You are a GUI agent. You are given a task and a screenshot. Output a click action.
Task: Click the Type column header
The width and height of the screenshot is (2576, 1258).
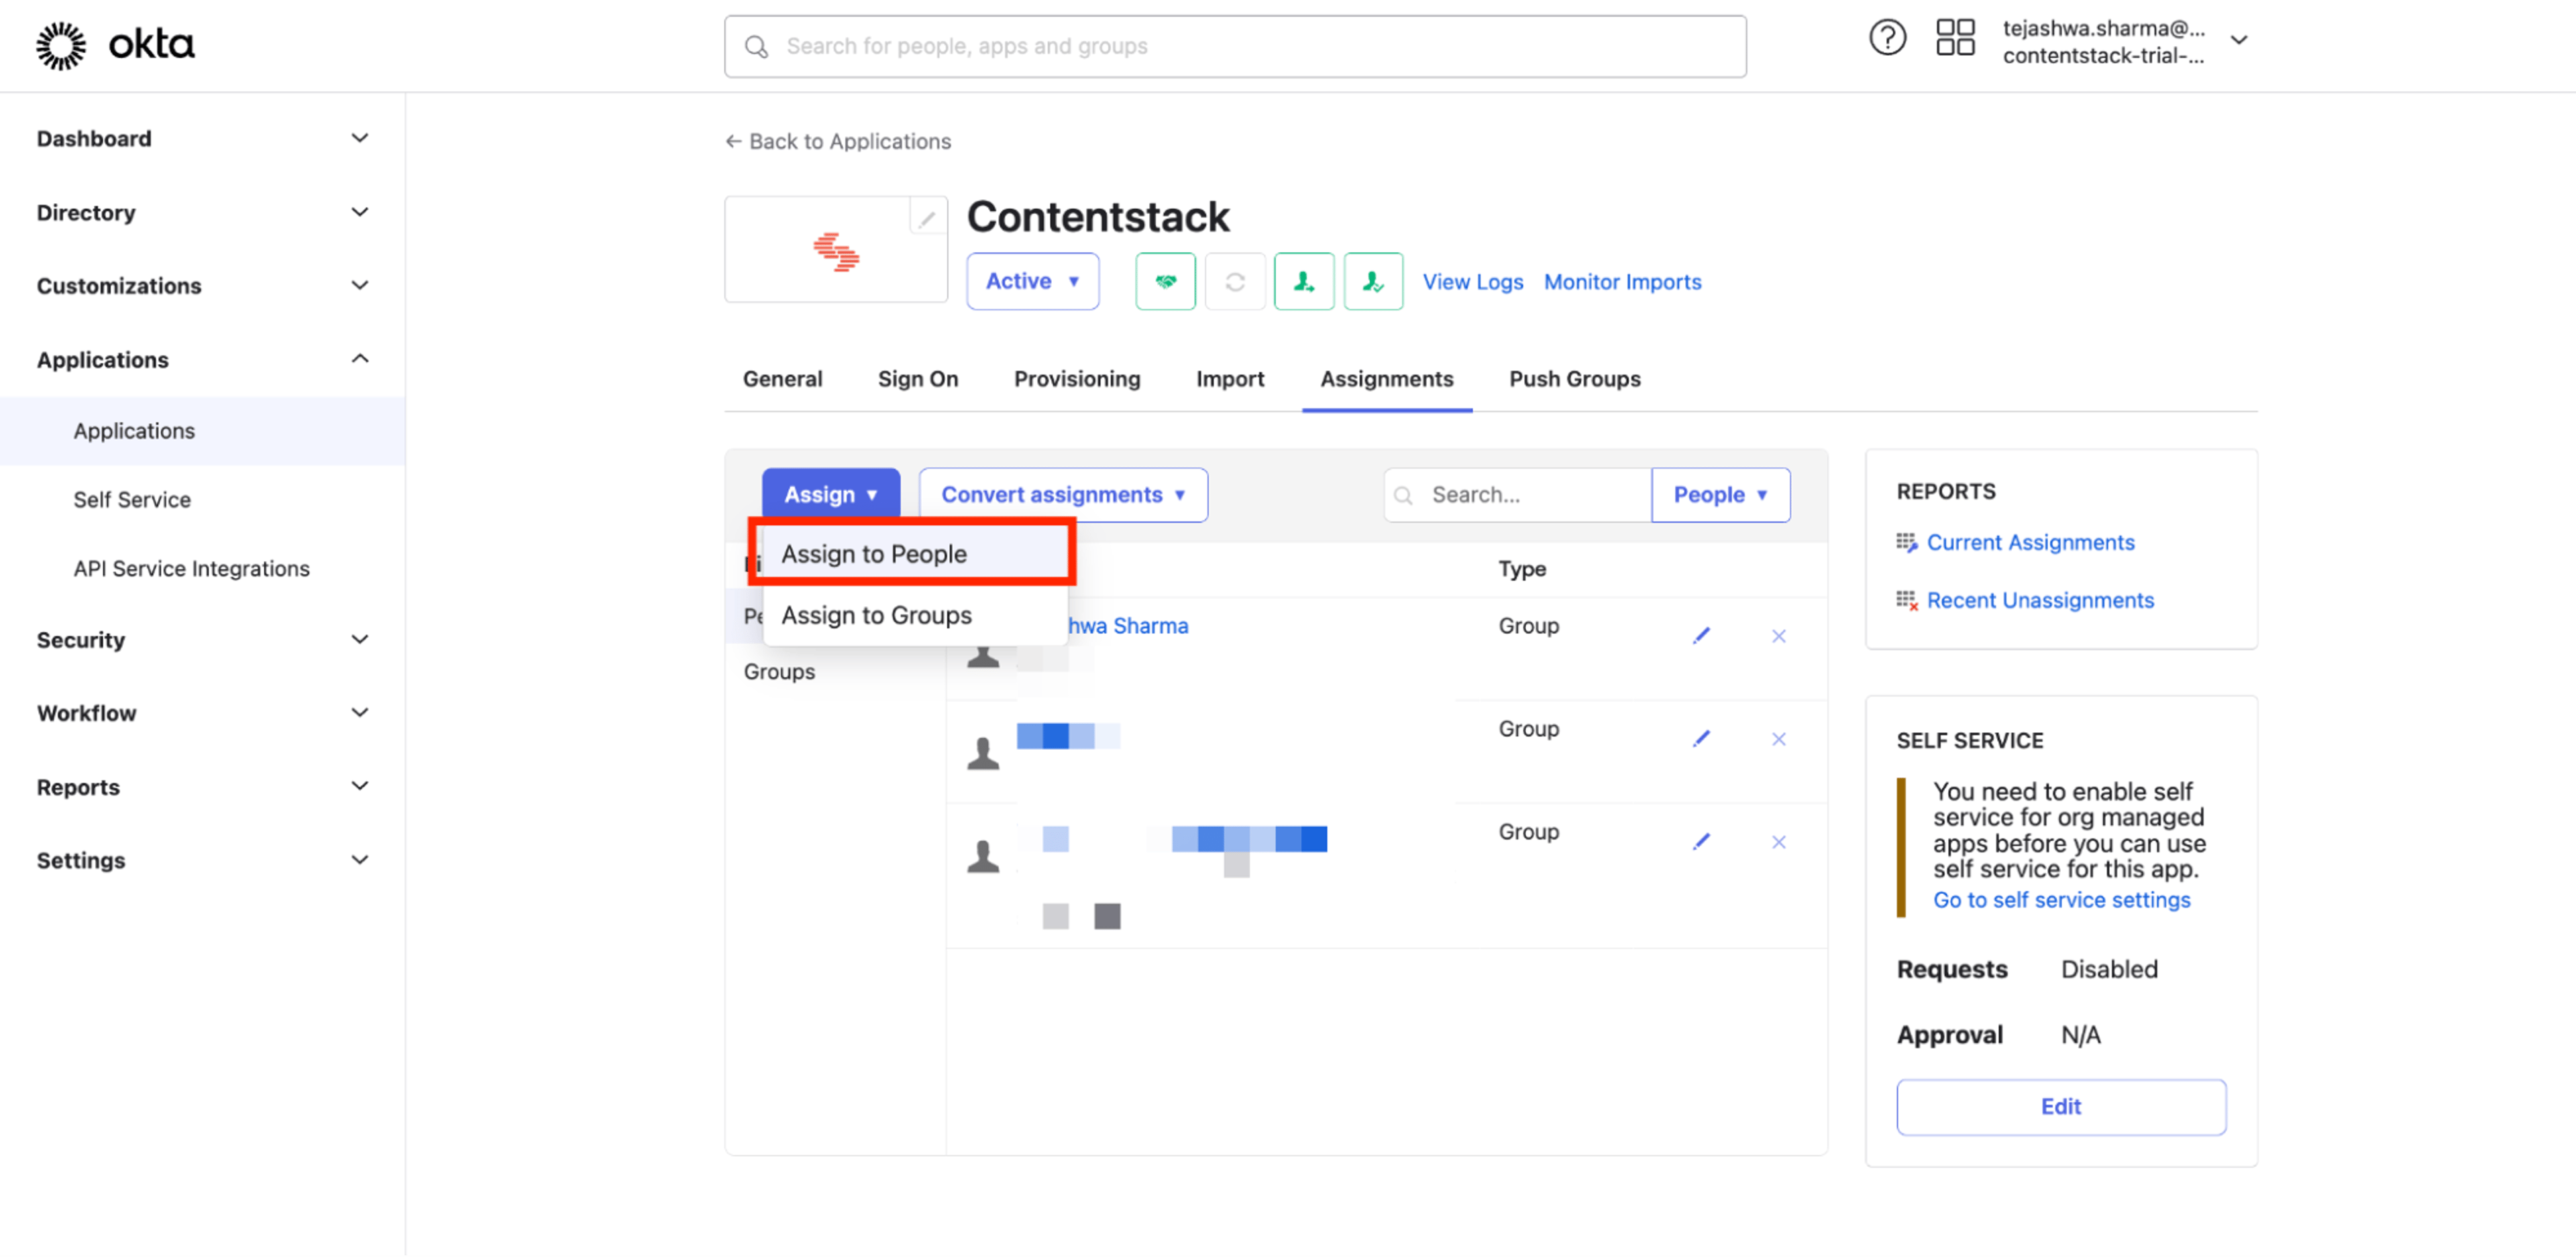tap(1521, 569)
